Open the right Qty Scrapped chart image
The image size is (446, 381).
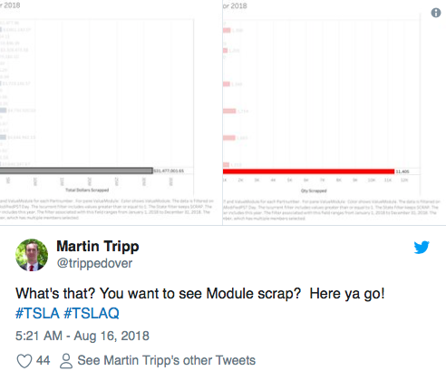(334, 112)
